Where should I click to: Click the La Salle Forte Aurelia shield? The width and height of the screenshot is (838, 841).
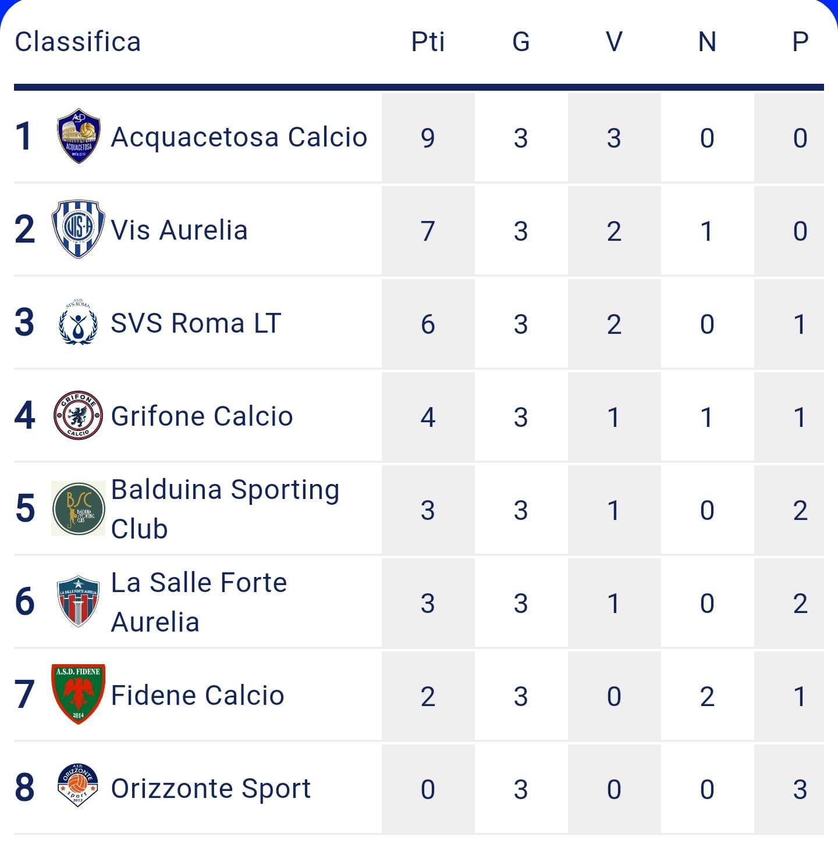79,601
